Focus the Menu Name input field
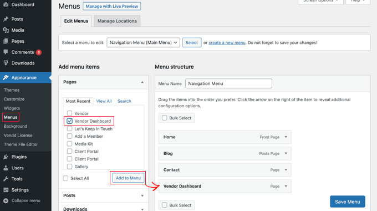Screen dimensions: 377x211 [228, 84]
